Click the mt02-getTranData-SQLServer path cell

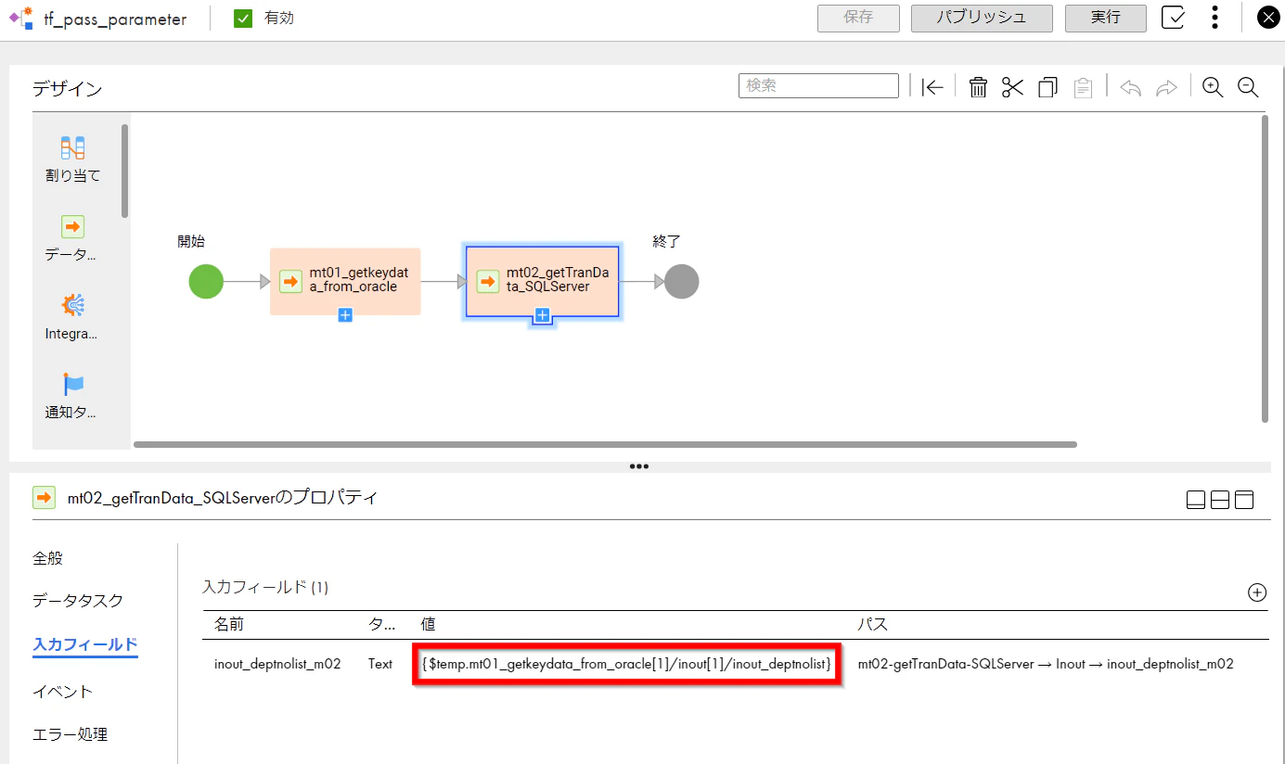[1046, 664]
